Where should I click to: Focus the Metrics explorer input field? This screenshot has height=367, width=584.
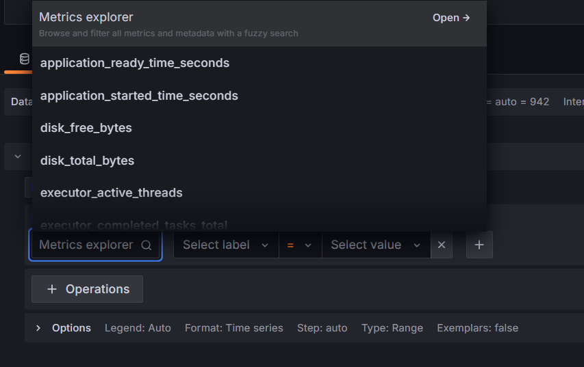tap(96, 245)
